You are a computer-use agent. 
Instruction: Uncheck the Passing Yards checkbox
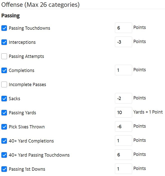click(x=4, y=113)
